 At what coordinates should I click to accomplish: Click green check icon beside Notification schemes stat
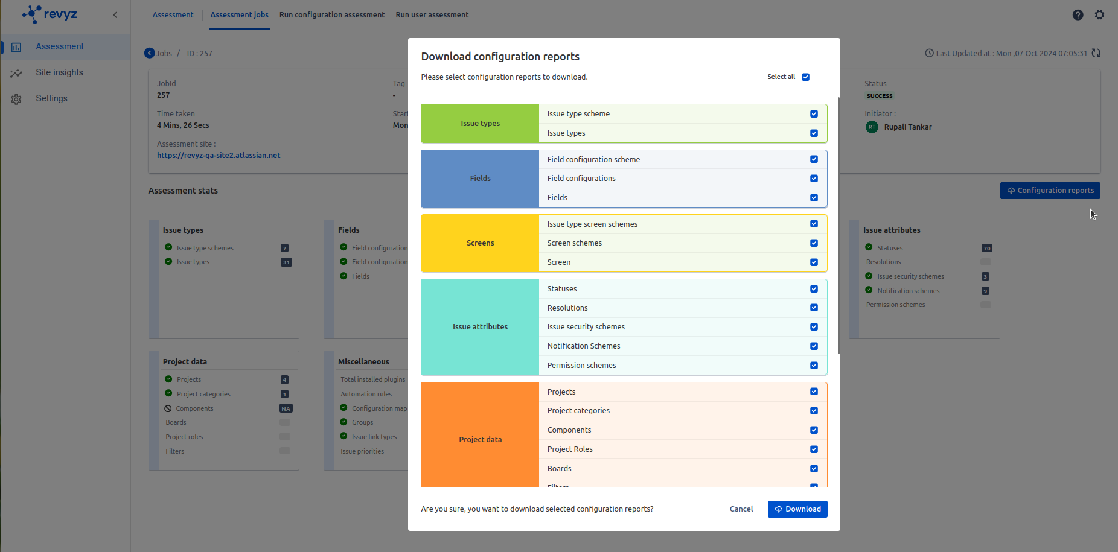click(x=869, y=290)
